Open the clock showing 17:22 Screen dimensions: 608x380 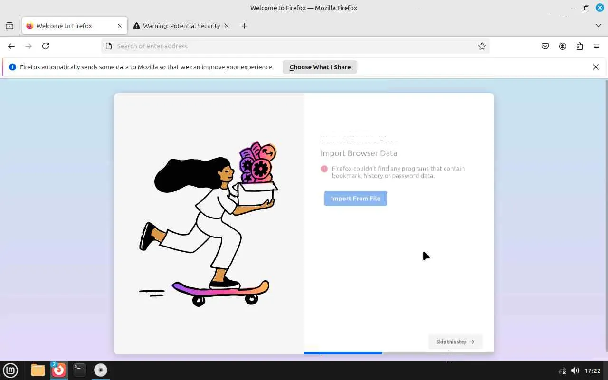click(x=592, y=370)
